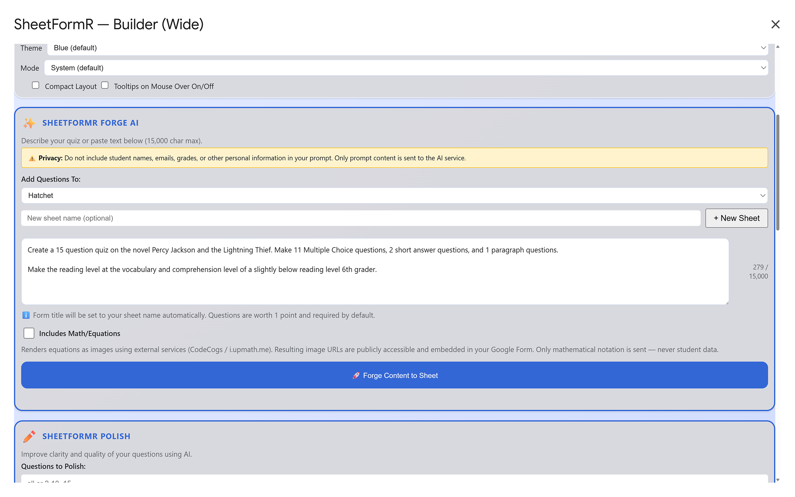Screen dimensions: 795x497
Task: Click the pencil SheetFormR Polish icon
Action: pos(30,436)
